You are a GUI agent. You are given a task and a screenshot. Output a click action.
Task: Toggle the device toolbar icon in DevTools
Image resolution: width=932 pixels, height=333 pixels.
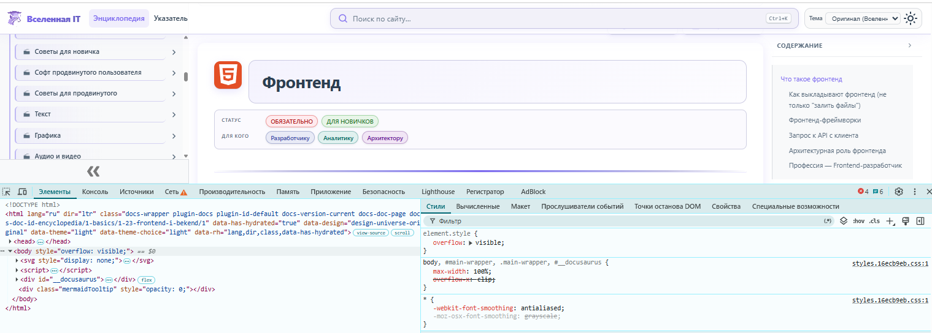[22, 192]
